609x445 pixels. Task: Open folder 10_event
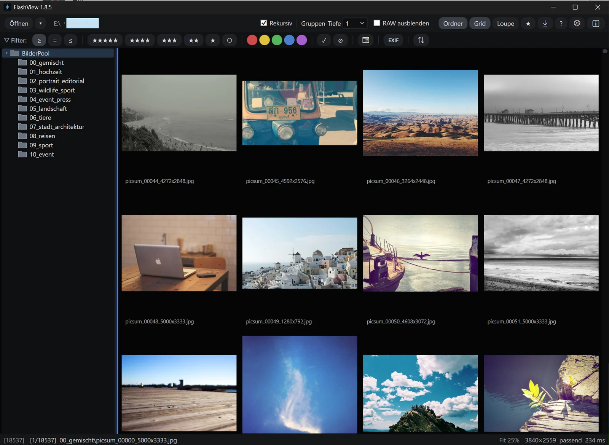coord(41,155)
